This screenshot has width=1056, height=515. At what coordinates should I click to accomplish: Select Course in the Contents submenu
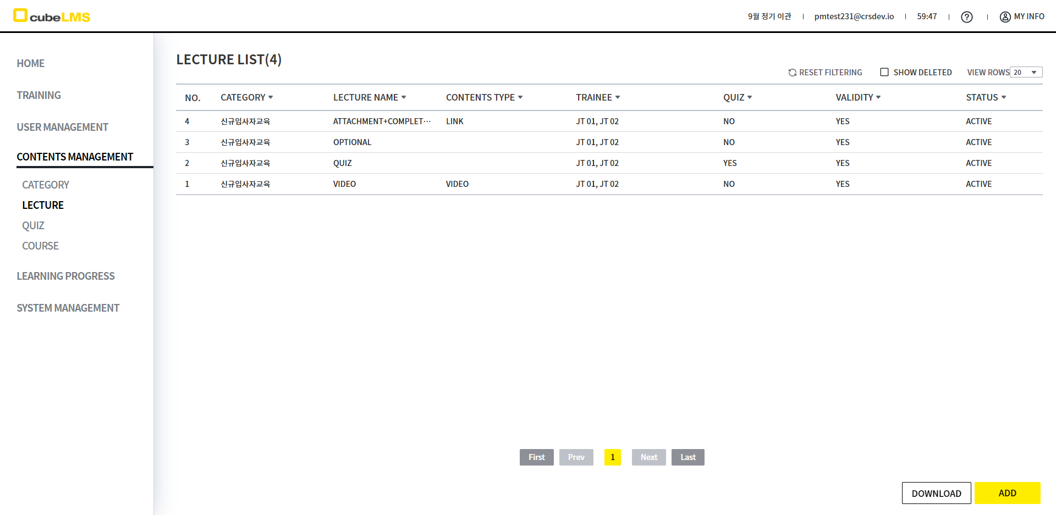coord(40,246)
